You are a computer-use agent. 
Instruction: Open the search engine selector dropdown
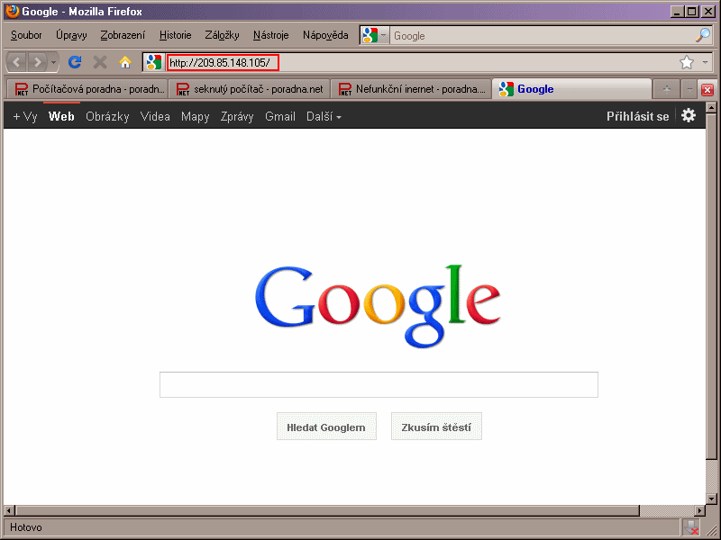tap(375, 35)
